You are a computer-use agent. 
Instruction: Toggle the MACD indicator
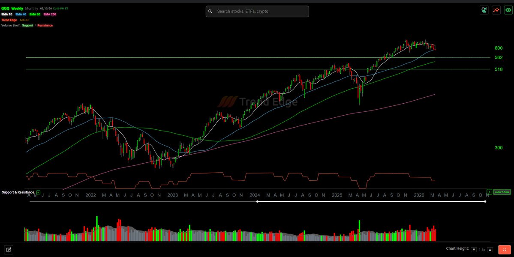pos(24,20)
